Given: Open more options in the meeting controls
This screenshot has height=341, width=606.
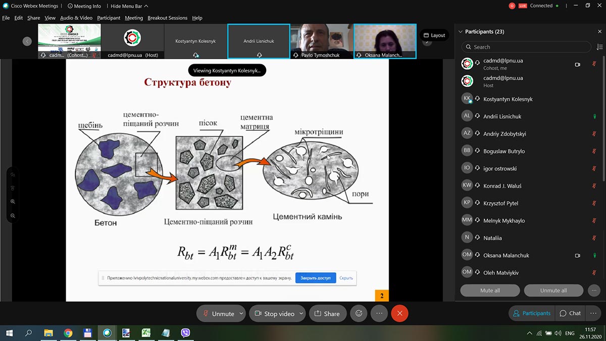Looking at the screenshot, I should tap(379, 313).
